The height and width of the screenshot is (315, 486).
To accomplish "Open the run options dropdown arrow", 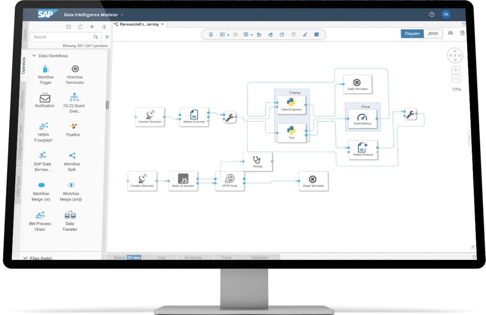I will (228, 35).
